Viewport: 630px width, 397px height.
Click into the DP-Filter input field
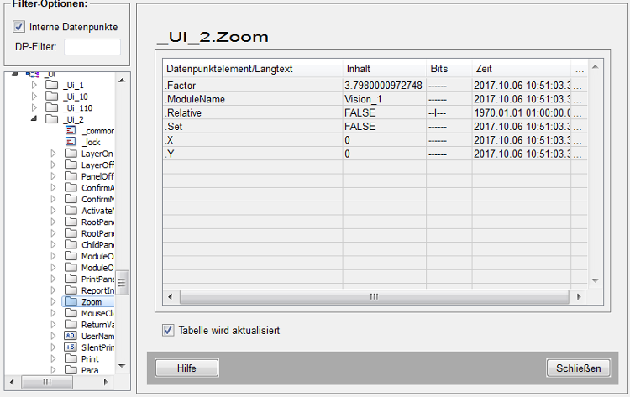92,46
